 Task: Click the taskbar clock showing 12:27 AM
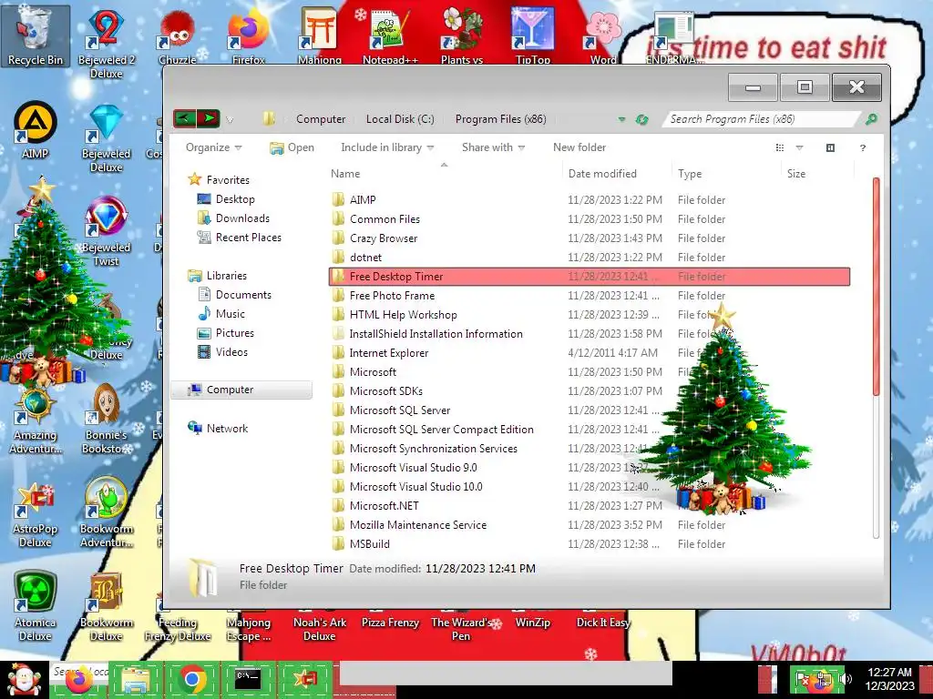click(x=889, y=679)
